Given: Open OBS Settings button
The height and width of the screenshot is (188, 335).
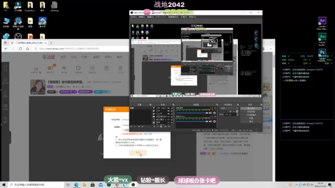Looking at the screenshot, I should tap(251, 118).
